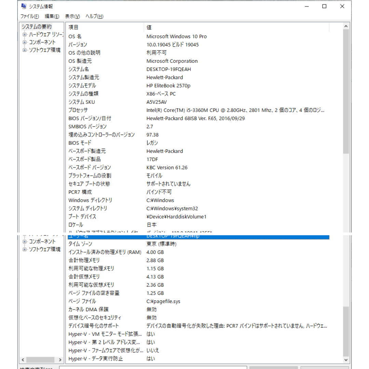Viewport: 369px width, 369px height.
Task: Select the Hyper-V - データ実行防止 row label
Action: (96, 359)
